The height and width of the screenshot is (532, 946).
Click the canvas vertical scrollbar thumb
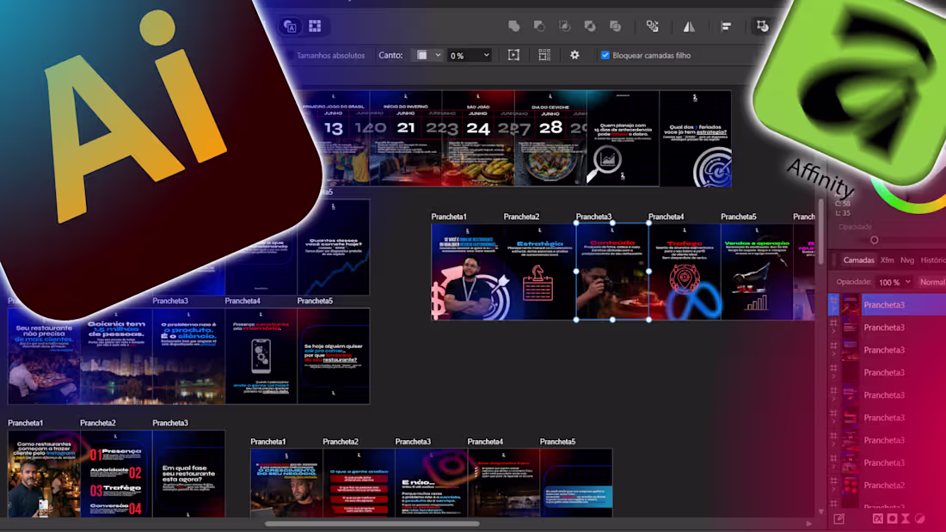pyautogui.click(x=821, y=231)
